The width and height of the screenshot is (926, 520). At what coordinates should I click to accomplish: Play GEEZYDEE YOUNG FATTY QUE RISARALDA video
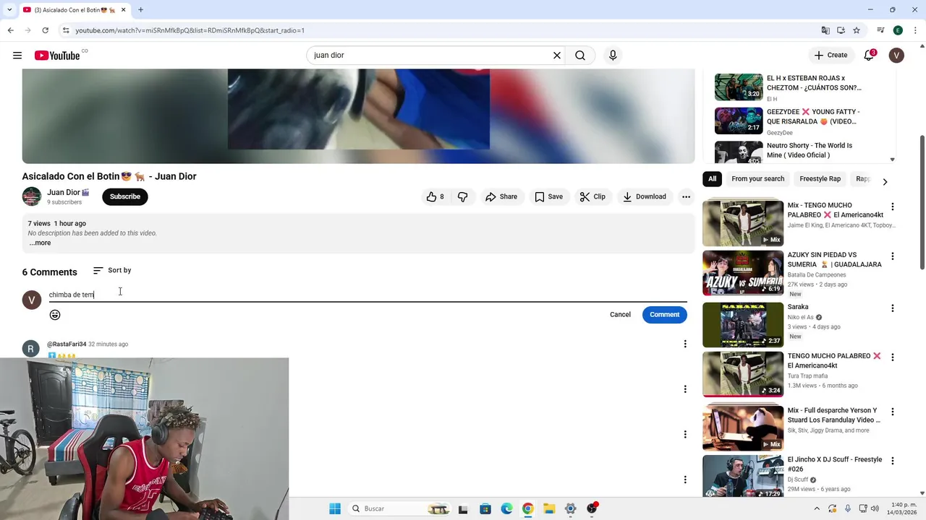click(739, 121)
